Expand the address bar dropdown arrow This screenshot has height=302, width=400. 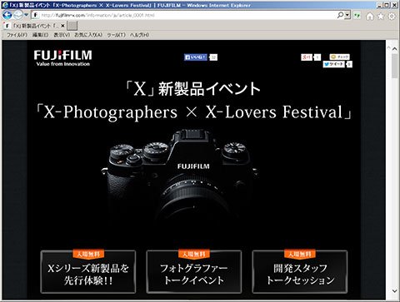(347, 15)
